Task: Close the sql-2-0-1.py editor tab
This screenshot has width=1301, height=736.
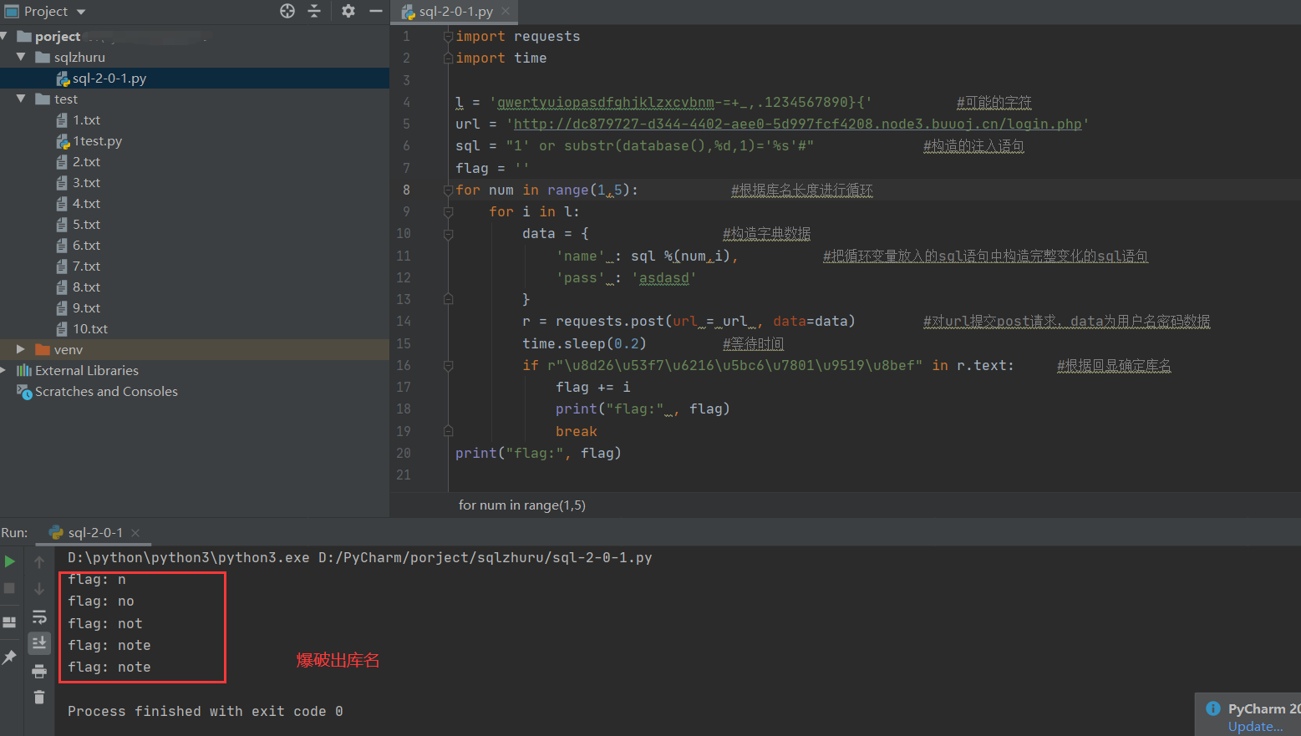Action: pyautogui.click(x=506, y=12)
